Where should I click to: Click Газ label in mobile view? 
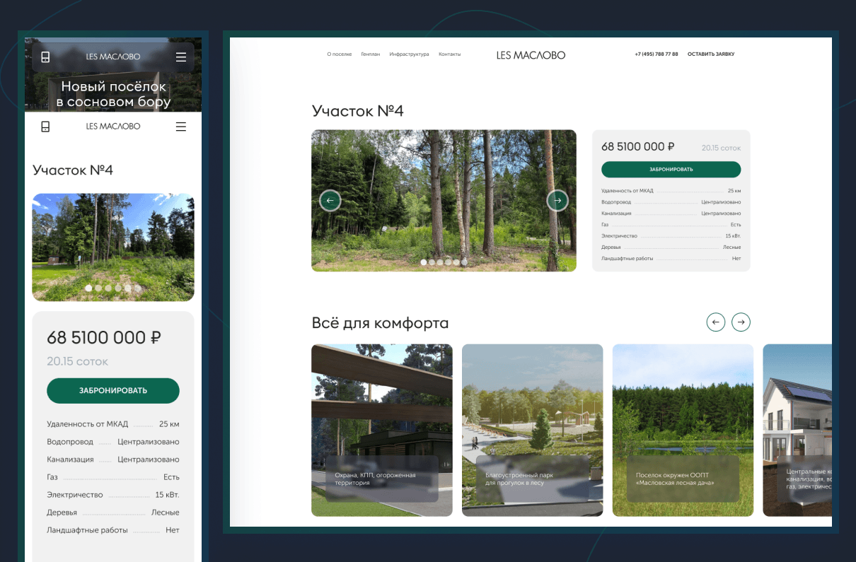(x=52, y=477)
